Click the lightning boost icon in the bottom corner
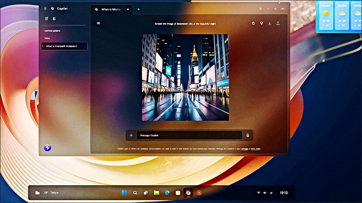The height and width of the screenshot is (203, 362). [47, 148]
